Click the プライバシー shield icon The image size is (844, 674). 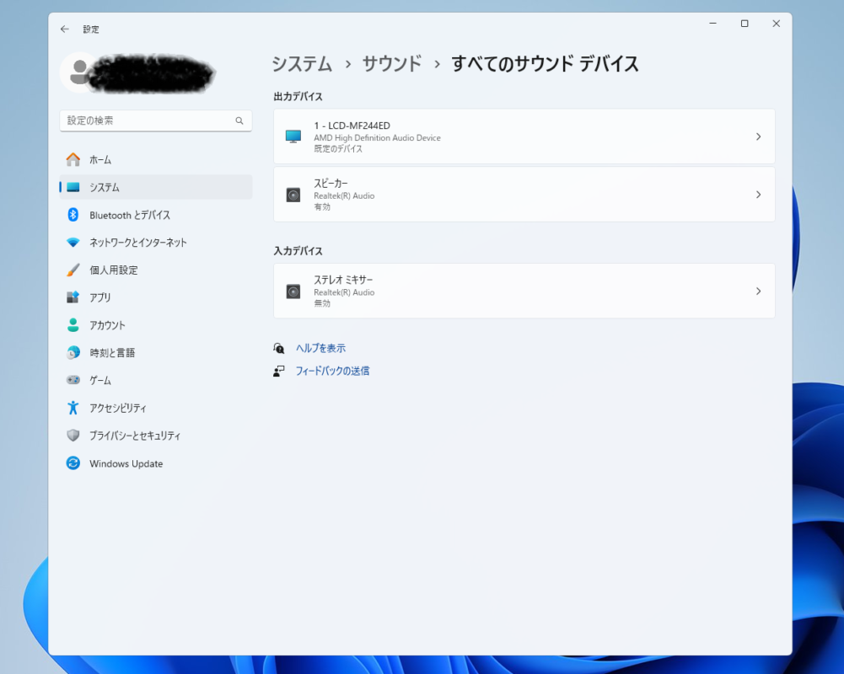[x=73, y=436]
